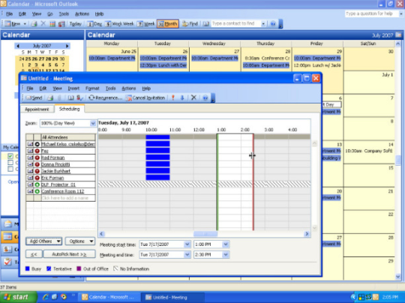The image size is (405, 303).
Task: Click the 10:30am Company Softball entry
Action: (x=369, y=151)
